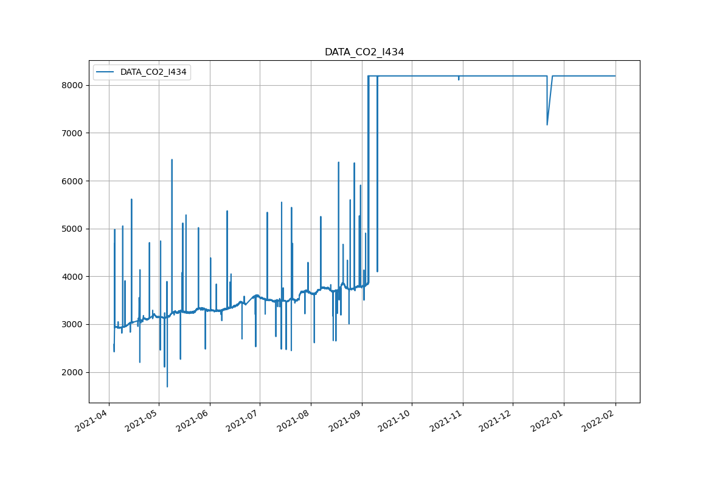The height and width of the screenshot is (503, 711).
Task: Click the 3000 y-axis tick label
Action: coord(73,324)
